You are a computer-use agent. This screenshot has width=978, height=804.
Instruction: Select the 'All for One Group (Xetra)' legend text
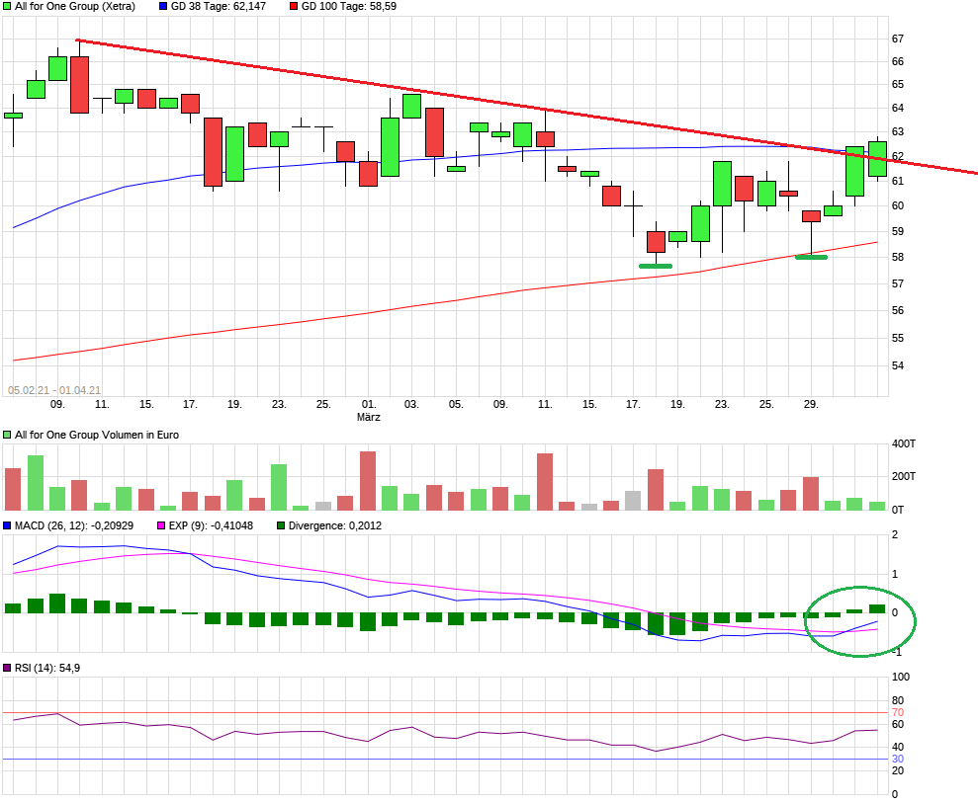[x=75, y=6]
